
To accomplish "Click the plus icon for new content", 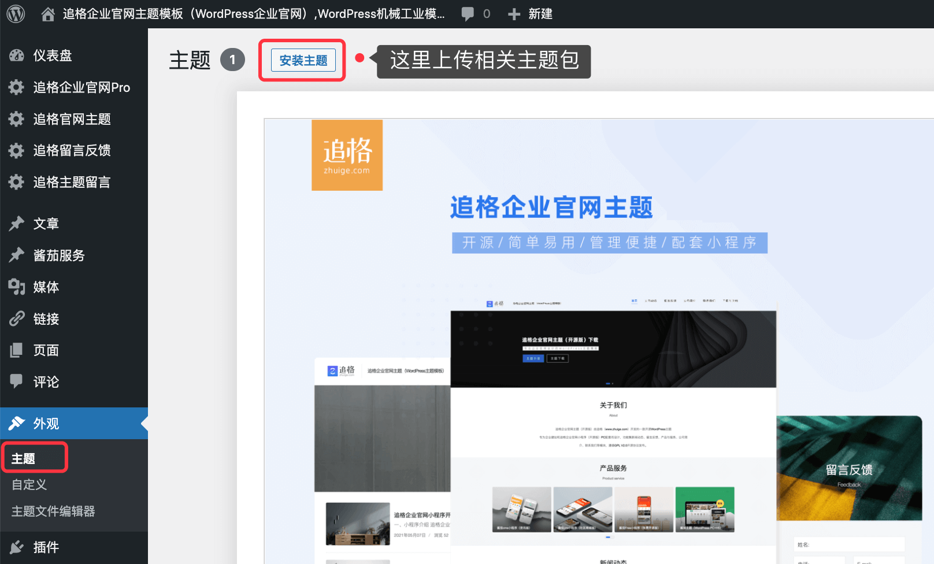I will tap(514, 14).
